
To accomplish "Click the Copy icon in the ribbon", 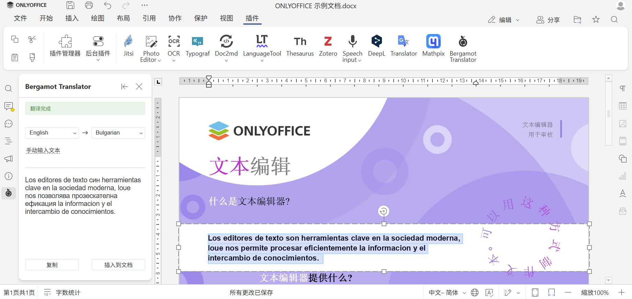I will 15,39.
